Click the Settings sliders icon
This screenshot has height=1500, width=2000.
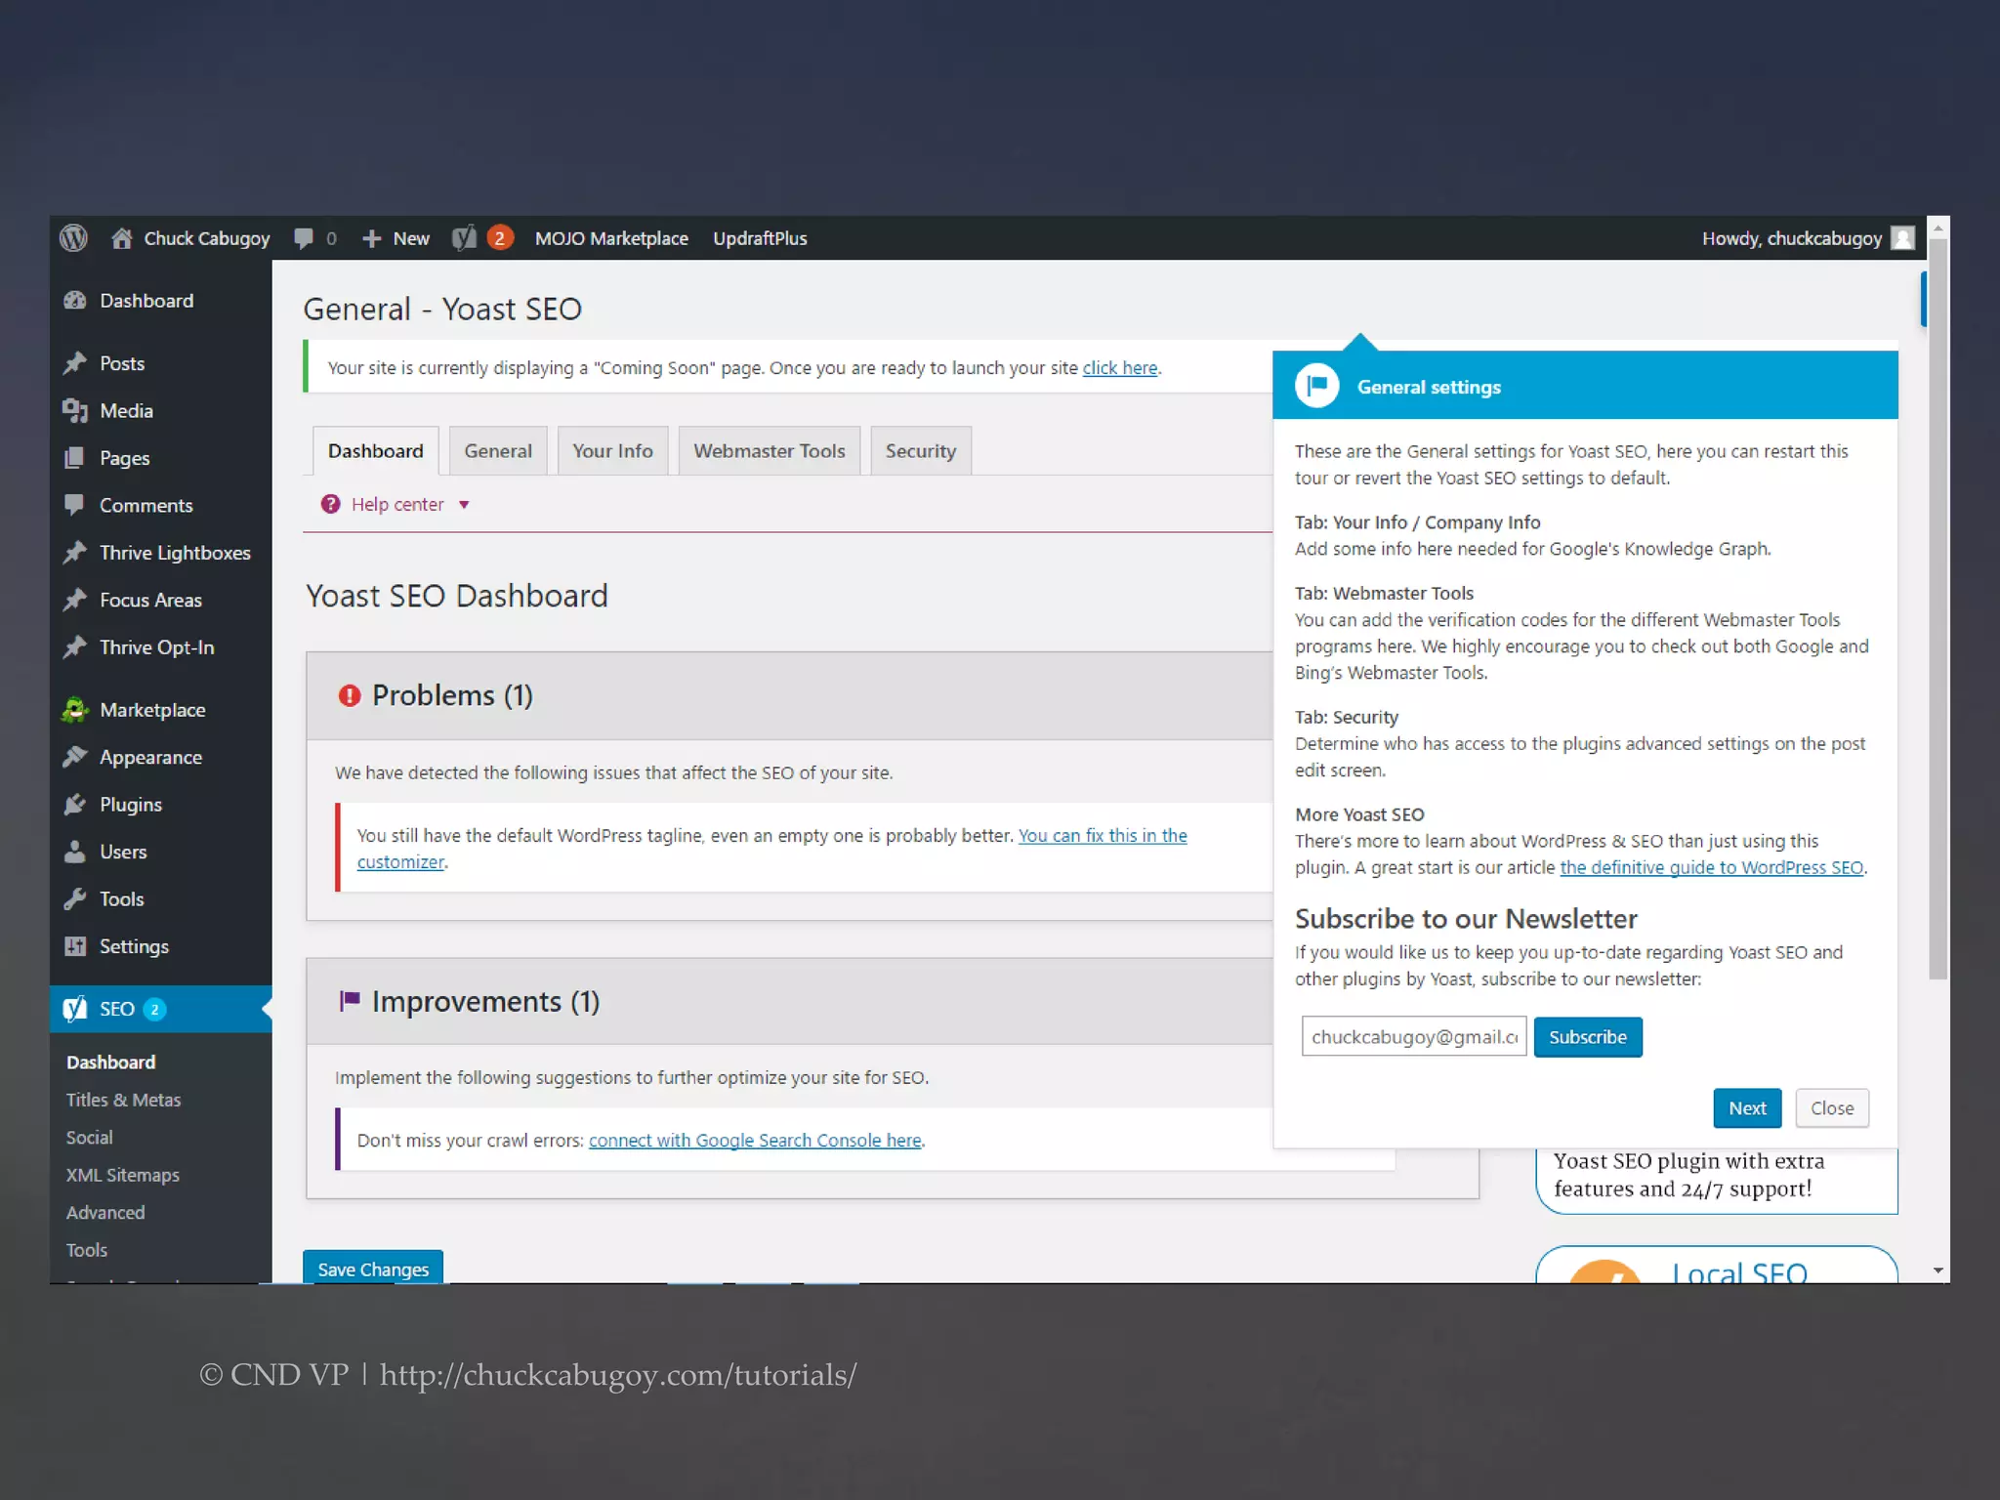[x=75, y=946]
